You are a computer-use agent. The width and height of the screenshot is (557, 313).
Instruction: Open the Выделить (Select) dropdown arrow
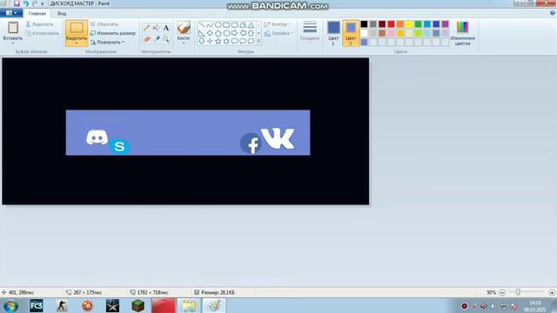tap(77, 43)
